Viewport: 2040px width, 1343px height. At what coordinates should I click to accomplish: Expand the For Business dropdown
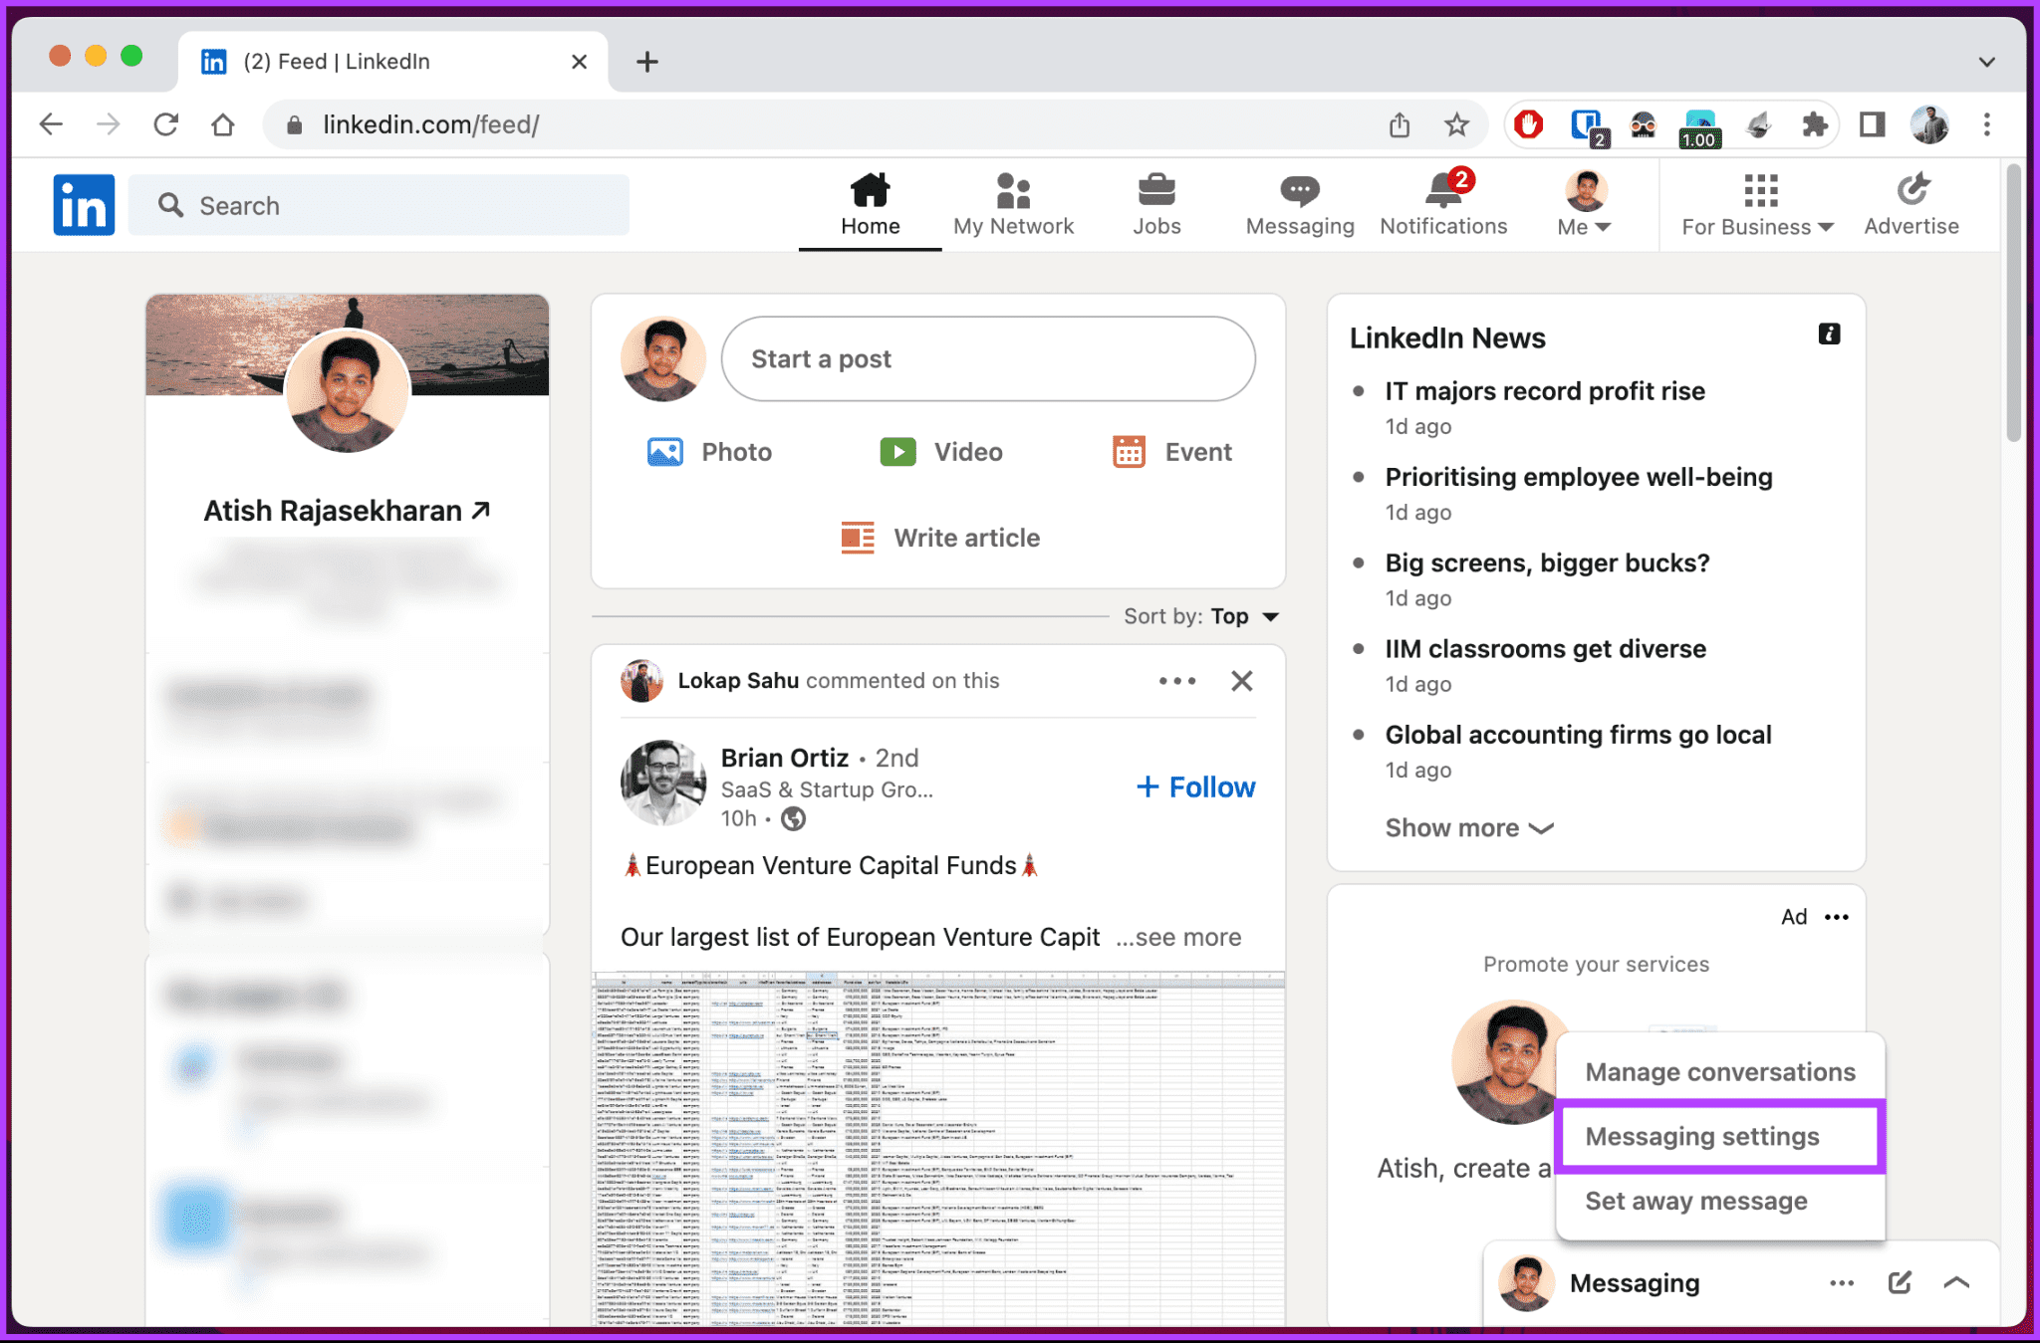[x=1758, y=205]
